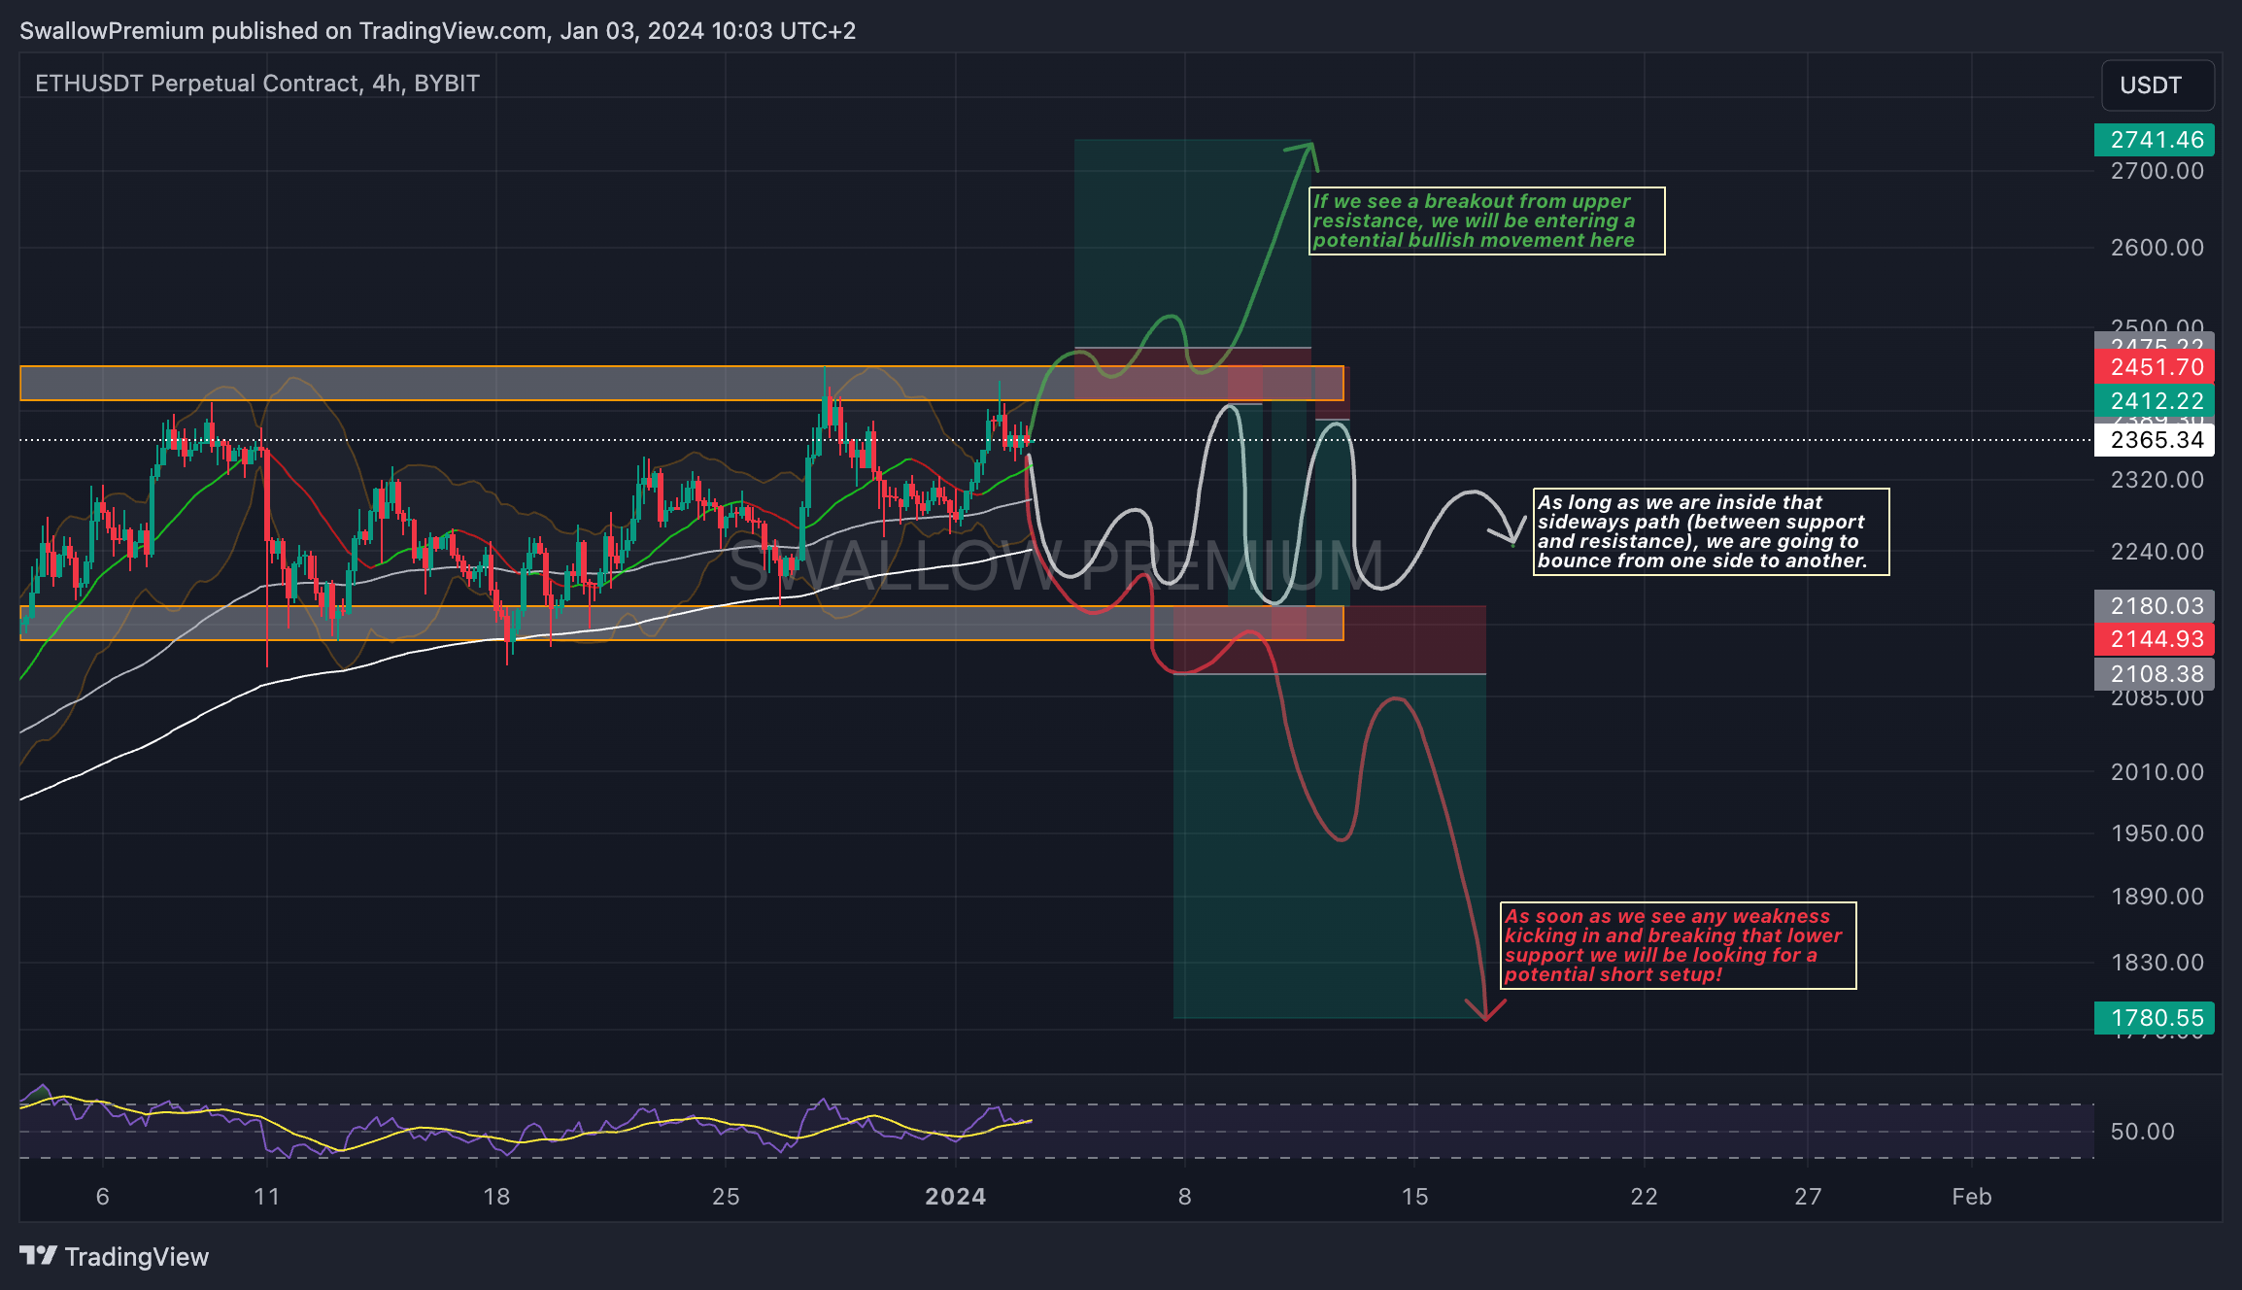Click the 1890.00 price axis value
Viewport: 2242px width, 1290px height.
[2157, 897]
